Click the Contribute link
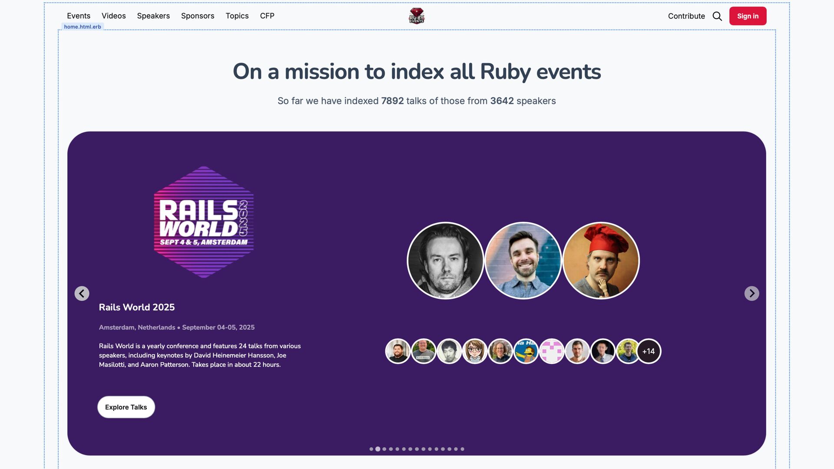This screenshot has height=469, width=834. pos(686,16)
